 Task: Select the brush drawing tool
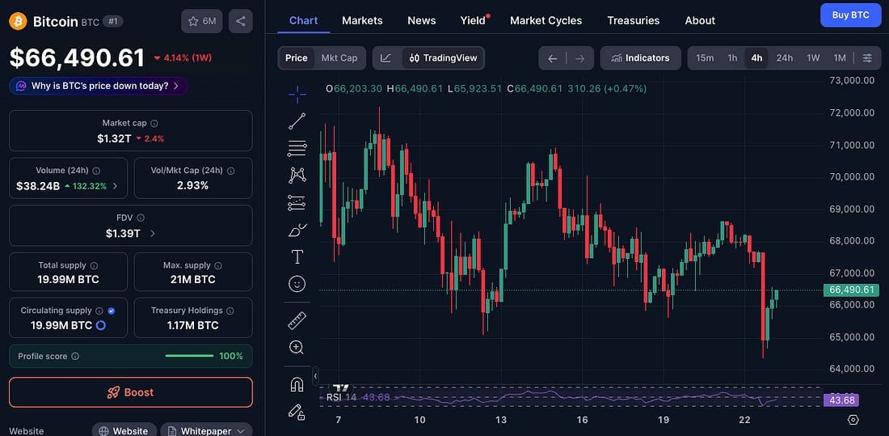point(297,230)
